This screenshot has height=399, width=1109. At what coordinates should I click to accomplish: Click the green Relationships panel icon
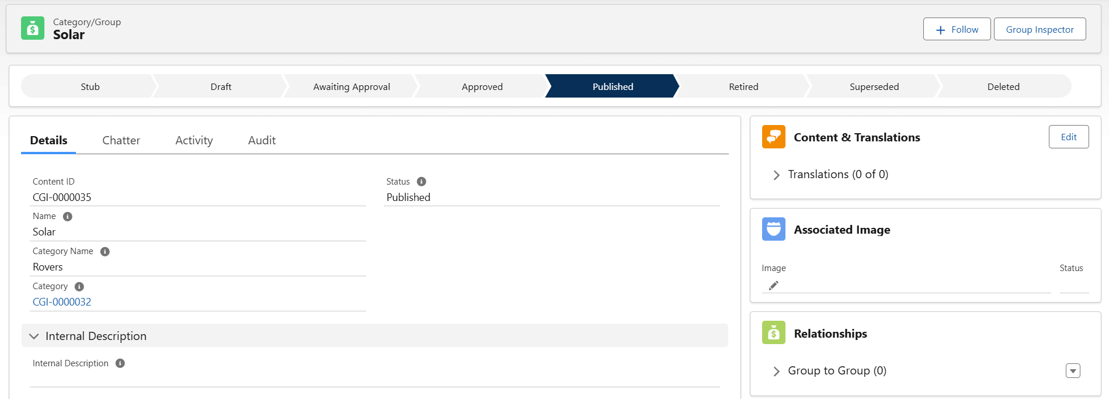[x=774, y=332]
